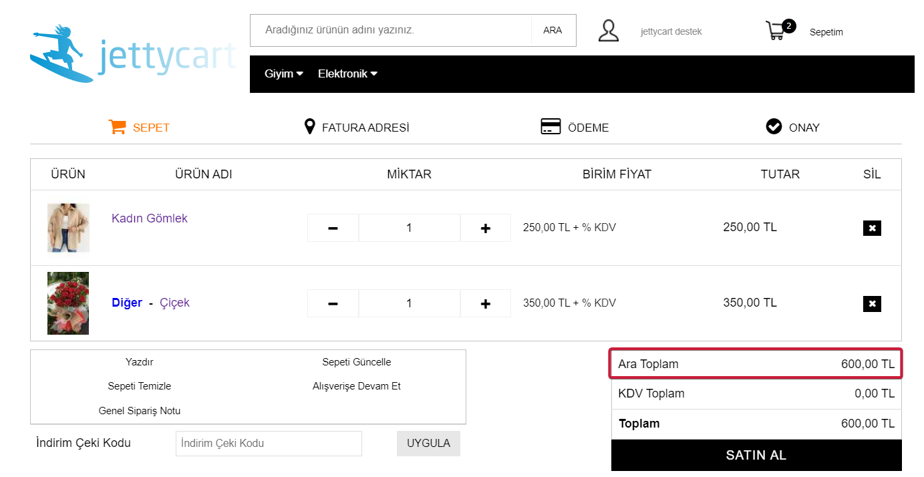Click the SATIN AL purchase button
The height and width of the screenshot is (477, 924).
[x=756, y=455]
